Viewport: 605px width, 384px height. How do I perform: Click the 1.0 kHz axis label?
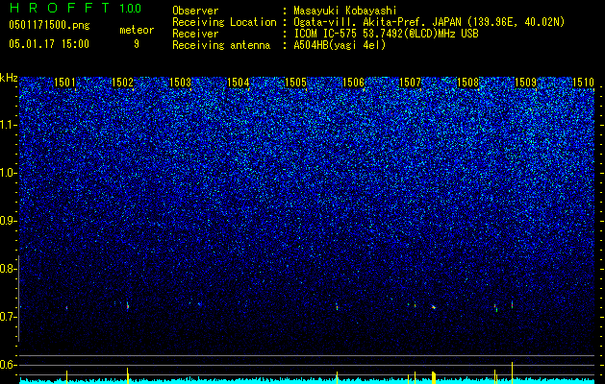pos(9,173)
